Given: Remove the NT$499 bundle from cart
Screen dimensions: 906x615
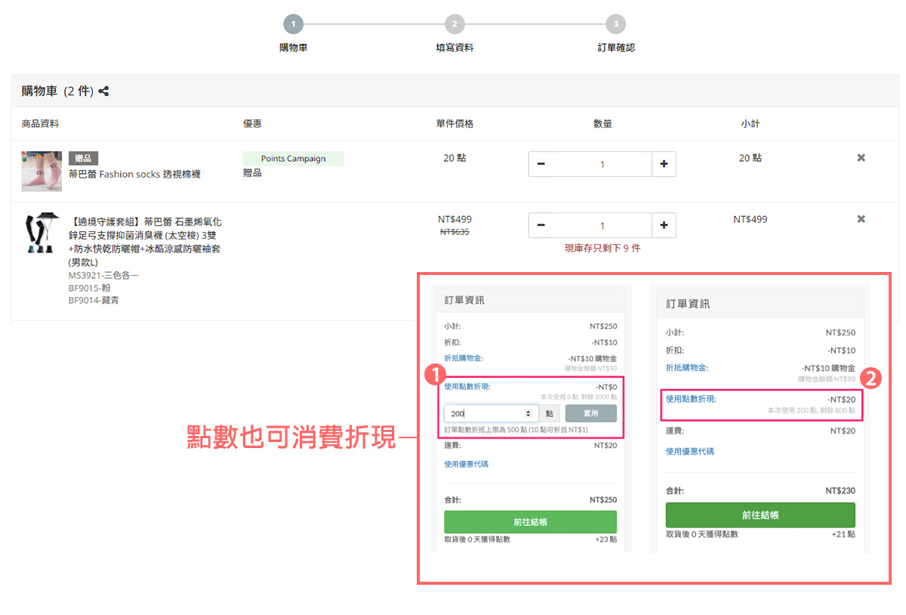Looking at the screenshot, I should [861, 219].
